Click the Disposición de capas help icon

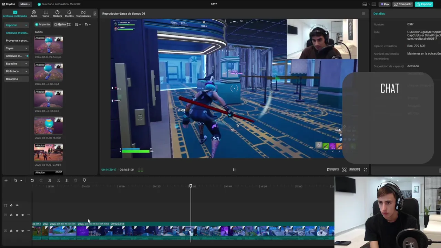pyautogui.click(x=402, y=66)
